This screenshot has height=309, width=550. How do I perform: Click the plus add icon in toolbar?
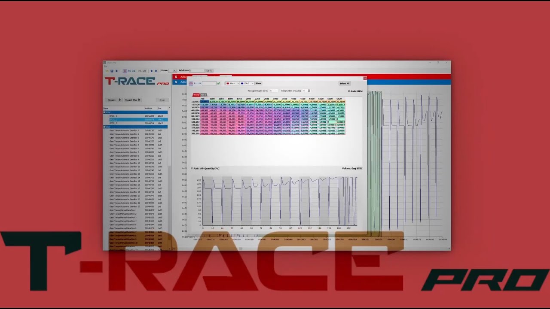point(116,71)
